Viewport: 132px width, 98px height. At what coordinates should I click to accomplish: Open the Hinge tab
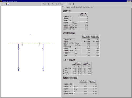click(83, 7)
